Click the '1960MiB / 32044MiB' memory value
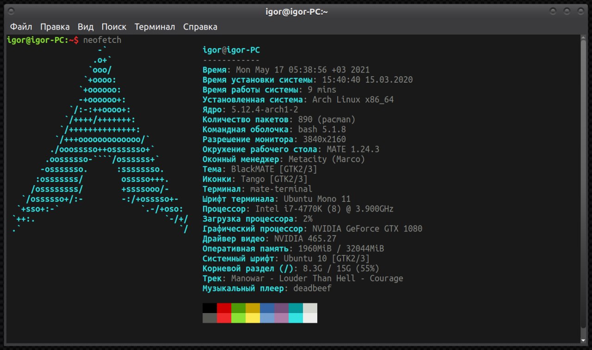The image size is (592, 350). [x=341, y=248]
